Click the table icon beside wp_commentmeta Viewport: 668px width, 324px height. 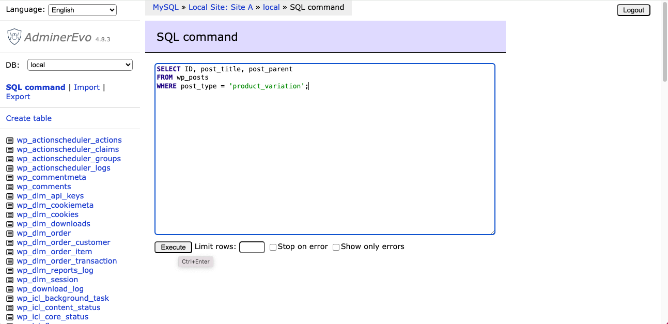tap(9, 178)
